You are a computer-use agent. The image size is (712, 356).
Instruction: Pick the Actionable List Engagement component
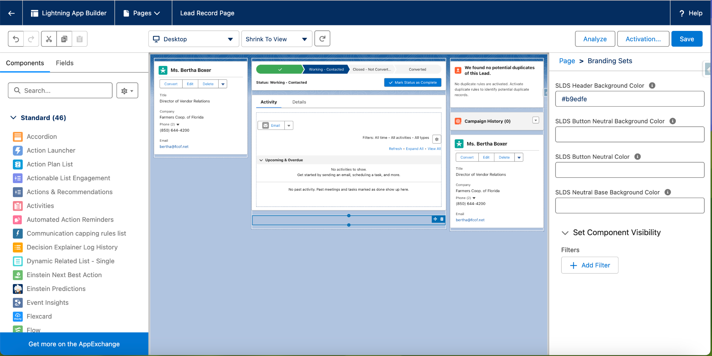(x=68, y=178)
